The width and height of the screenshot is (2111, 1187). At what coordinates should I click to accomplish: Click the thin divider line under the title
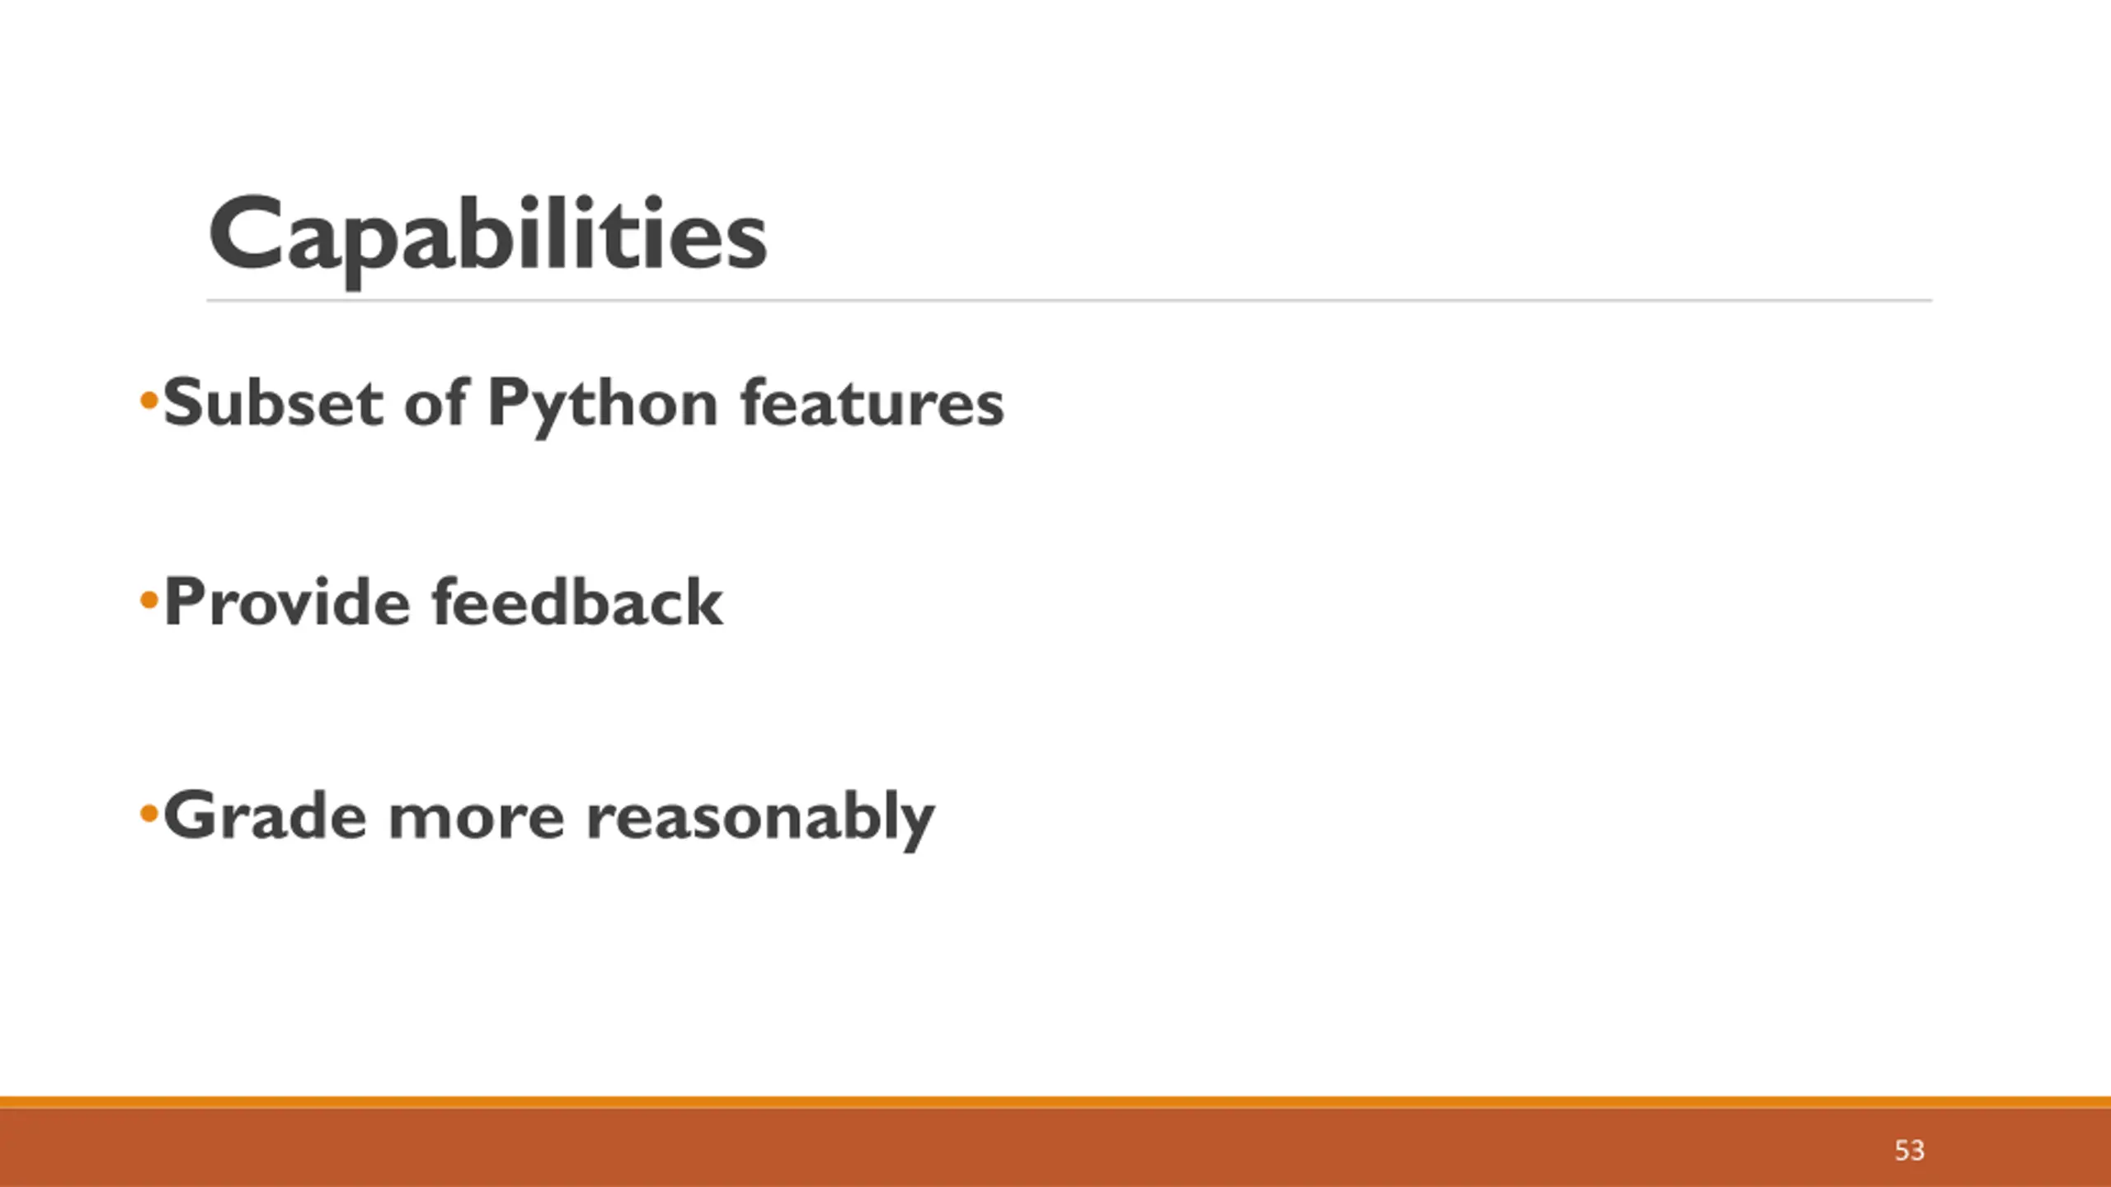(x=1069, y=301)
